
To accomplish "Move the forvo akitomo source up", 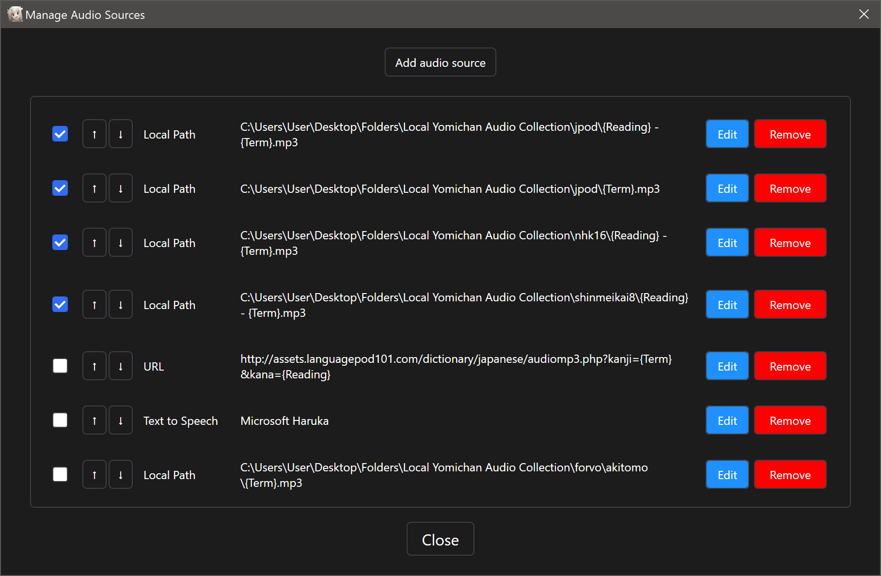I will point(94,475).
